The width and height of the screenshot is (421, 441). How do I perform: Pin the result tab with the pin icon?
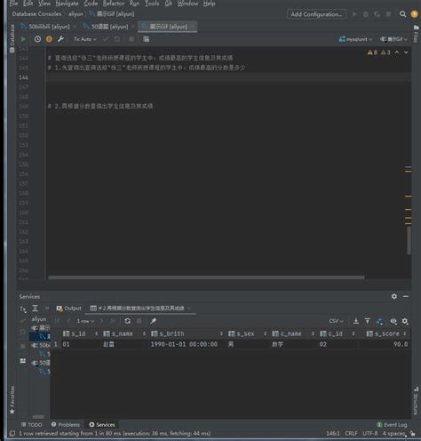point(154,321)
